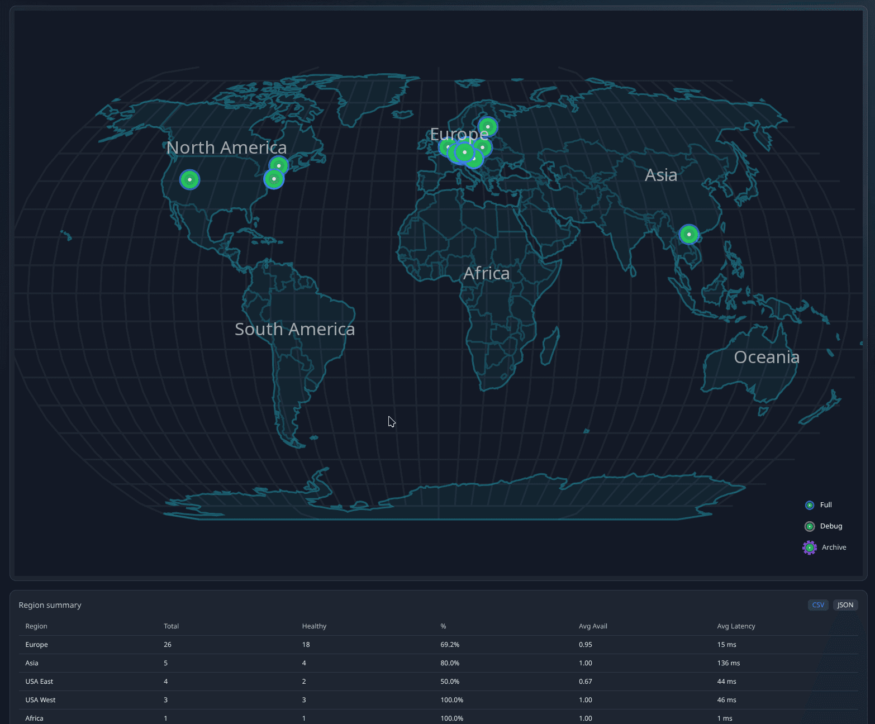
Task: Click the node marker in western USA
Action: click(x=190, y=180)
